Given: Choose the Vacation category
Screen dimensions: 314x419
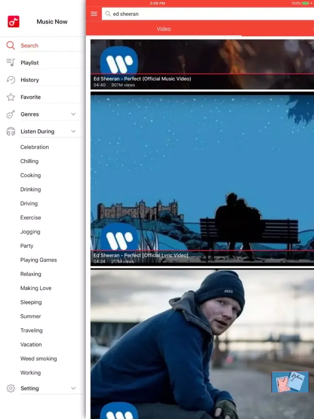Looking at the screenshot, I should (x=31, y=344).
